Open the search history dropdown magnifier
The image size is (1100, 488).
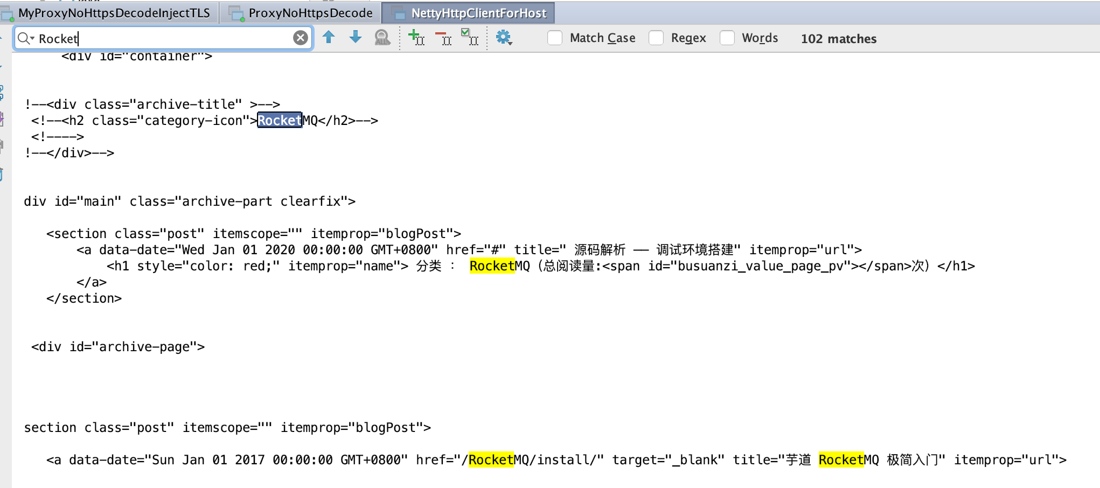point(25,38)
